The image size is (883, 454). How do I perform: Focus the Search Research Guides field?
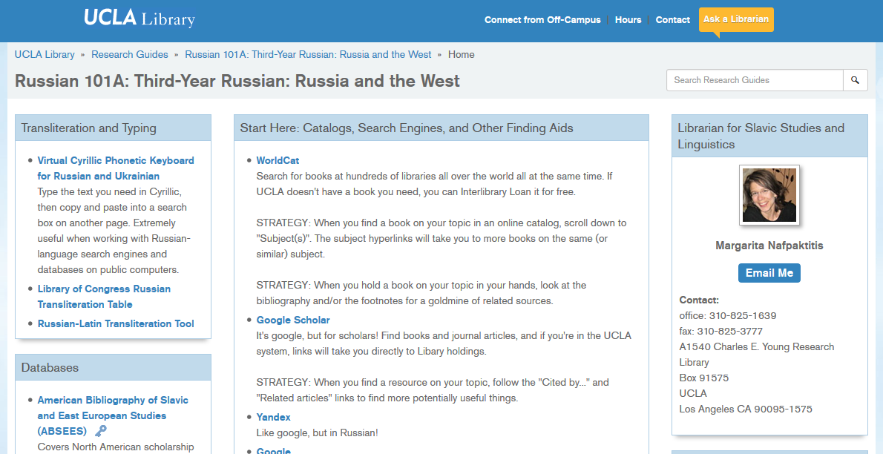click(x=755, y=80)
